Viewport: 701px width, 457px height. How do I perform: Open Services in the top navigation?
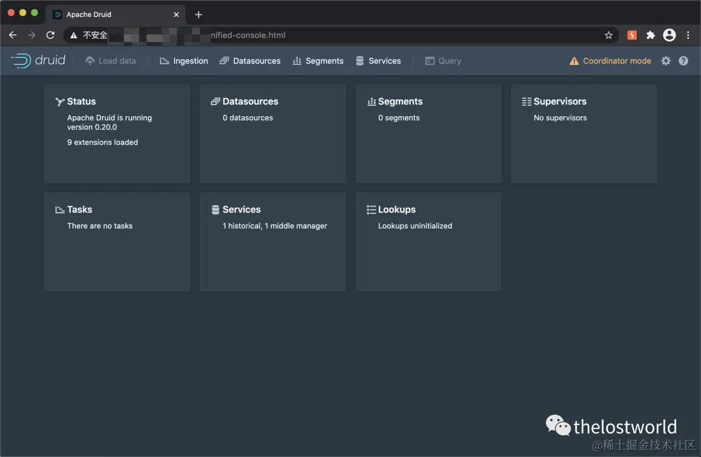pyautogui.click(x=378, y=61)
